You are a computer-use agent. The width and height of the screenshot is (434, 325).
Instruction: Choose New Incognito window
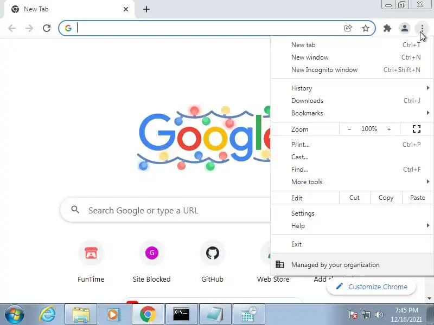click(x=352, y=70)
